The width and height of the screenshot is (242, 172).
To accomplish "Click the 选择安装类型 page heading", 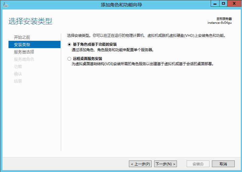I will click(30, 21).
